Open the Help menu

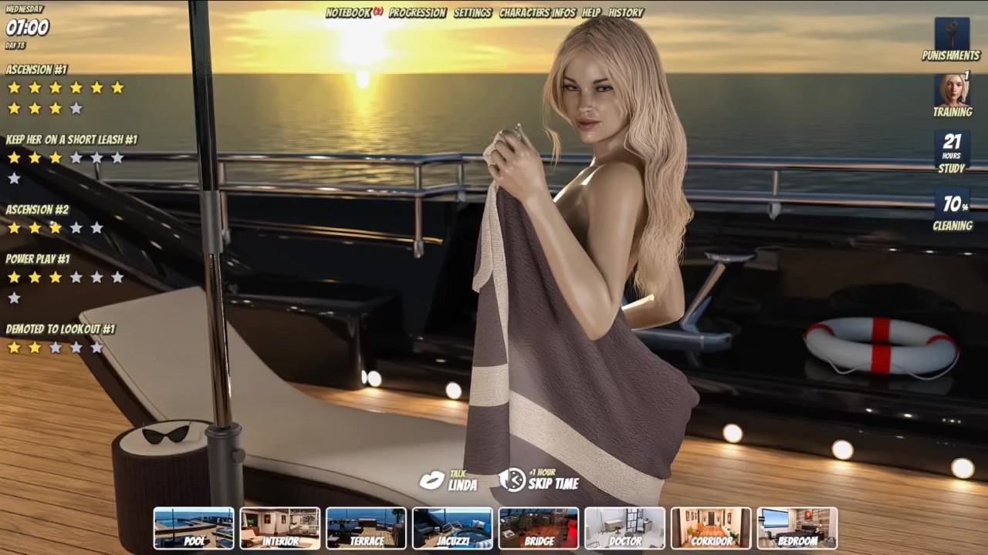pos(591,12)
